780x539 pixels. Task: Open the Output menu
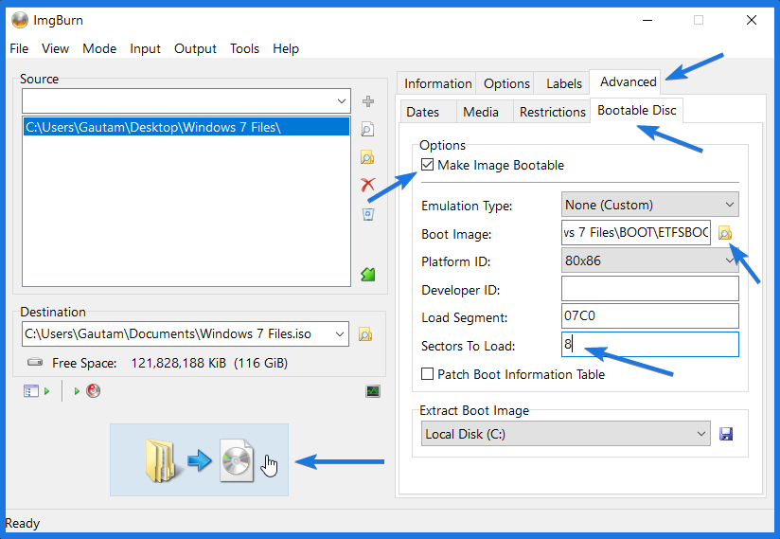195,48
